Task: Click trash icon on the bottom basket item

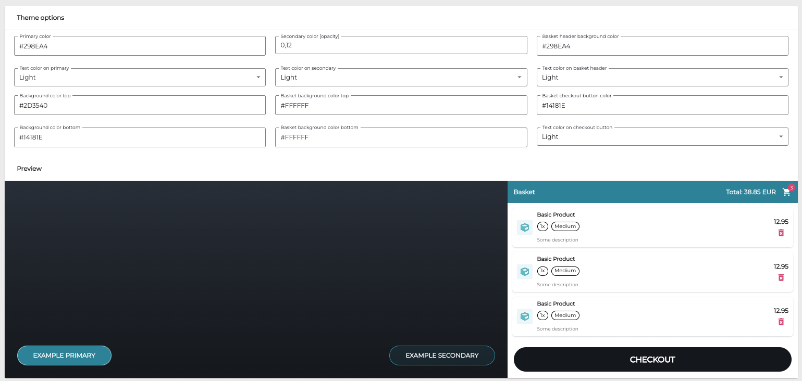Action: click(781, 322)
